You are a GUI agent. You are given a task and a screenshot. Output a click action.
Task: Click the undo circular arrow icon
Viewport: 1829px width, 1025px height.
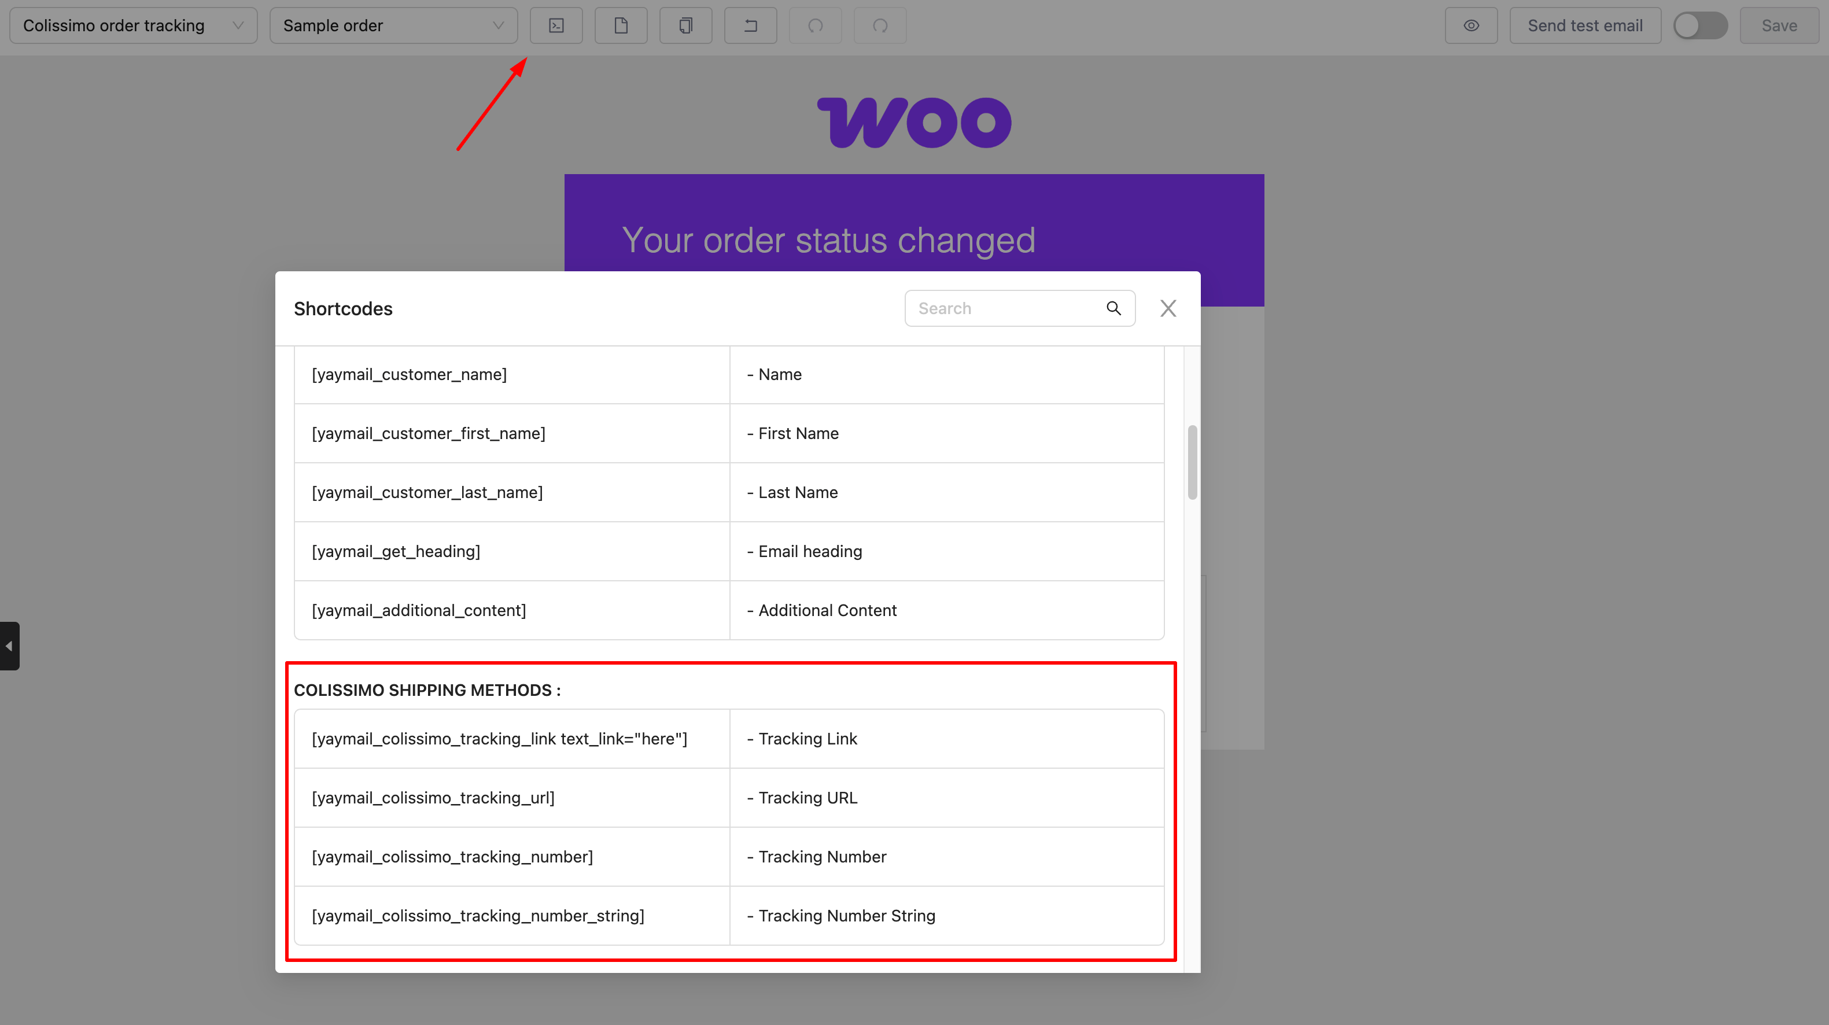(x=815, y=25)
